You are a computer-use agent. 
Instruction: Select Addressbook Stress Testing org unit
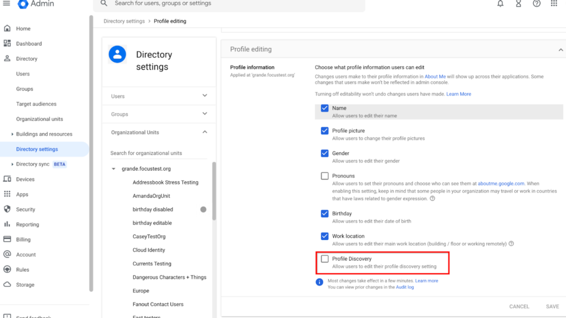pos(165,182)
